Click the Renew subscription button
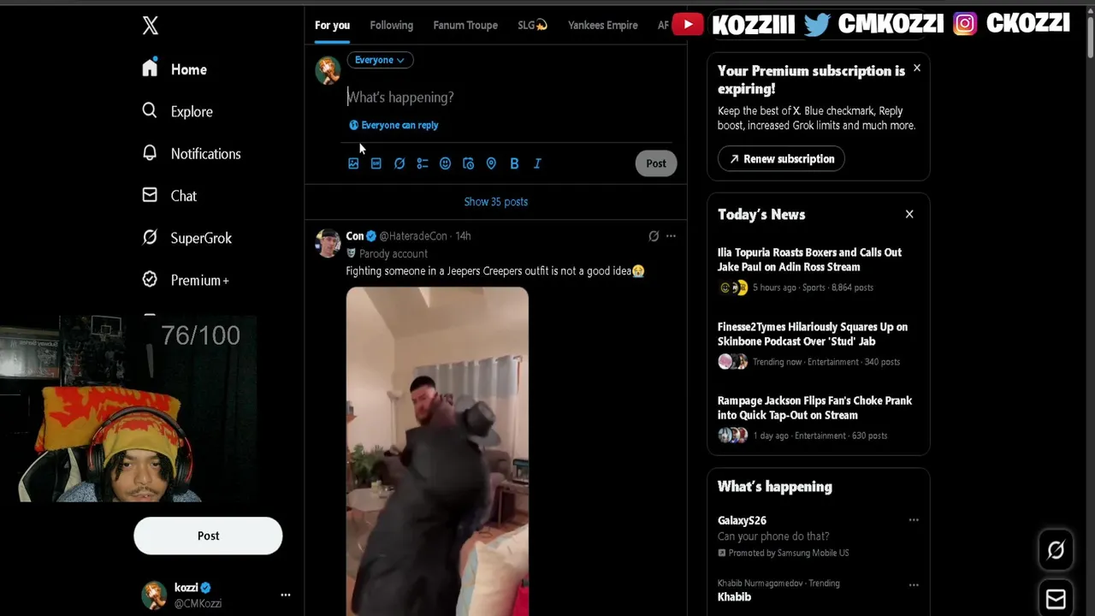The width and height of the screenshot is (1095, 616). (x=781, y=159)
